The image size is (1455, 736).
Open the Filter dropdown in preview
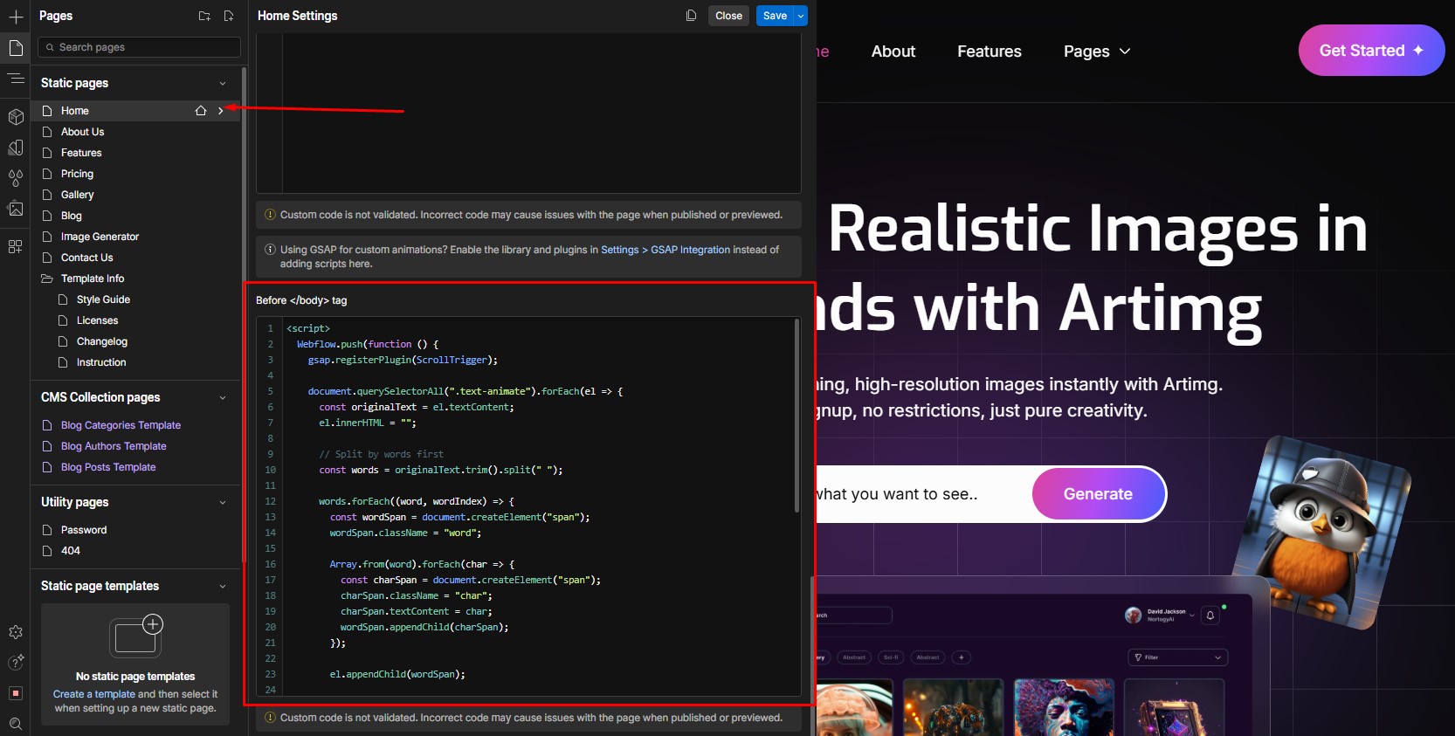pos(1178,657)
